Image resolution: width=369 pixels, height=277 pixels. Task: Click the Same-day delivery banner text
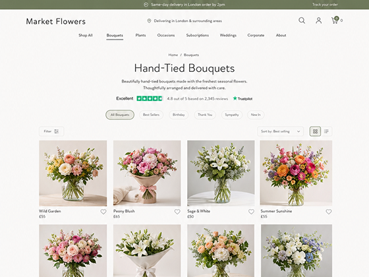coord(188,5)
